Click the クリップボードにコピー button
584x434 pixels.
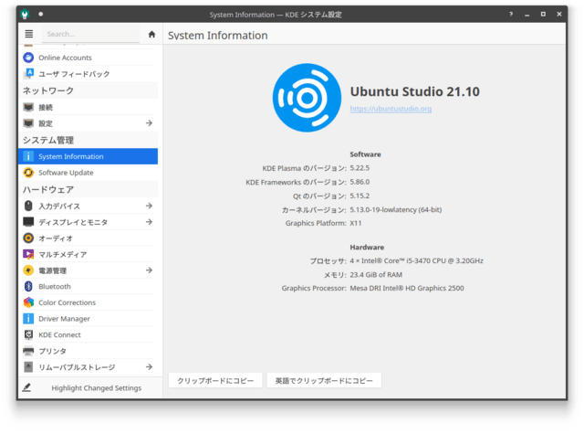[x=215, y=381]
